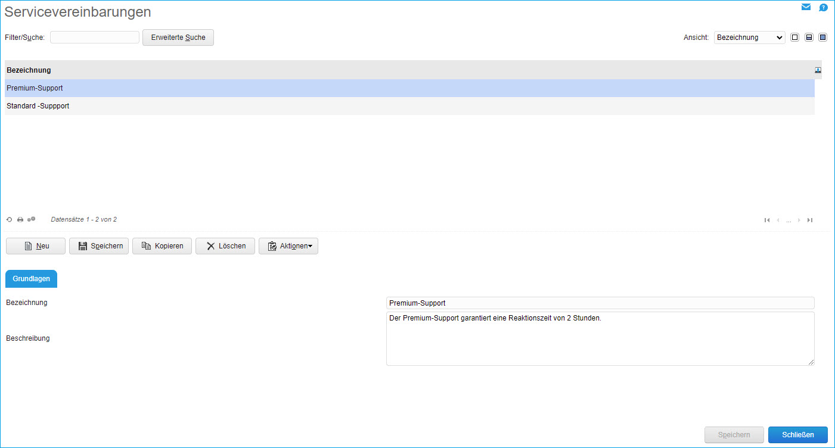Switch to list-only layout view icon
835x448 pixels.
794,37
